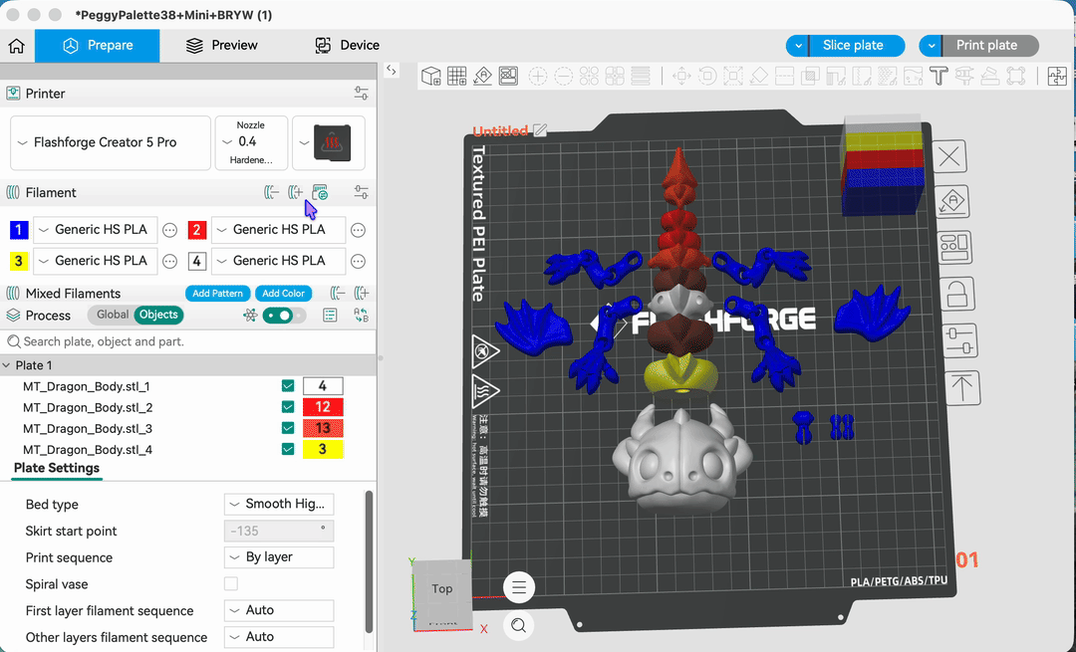Open the round hamburger menu in viewport
This screenshot has height=652, width=1076.
coord(519,587)
